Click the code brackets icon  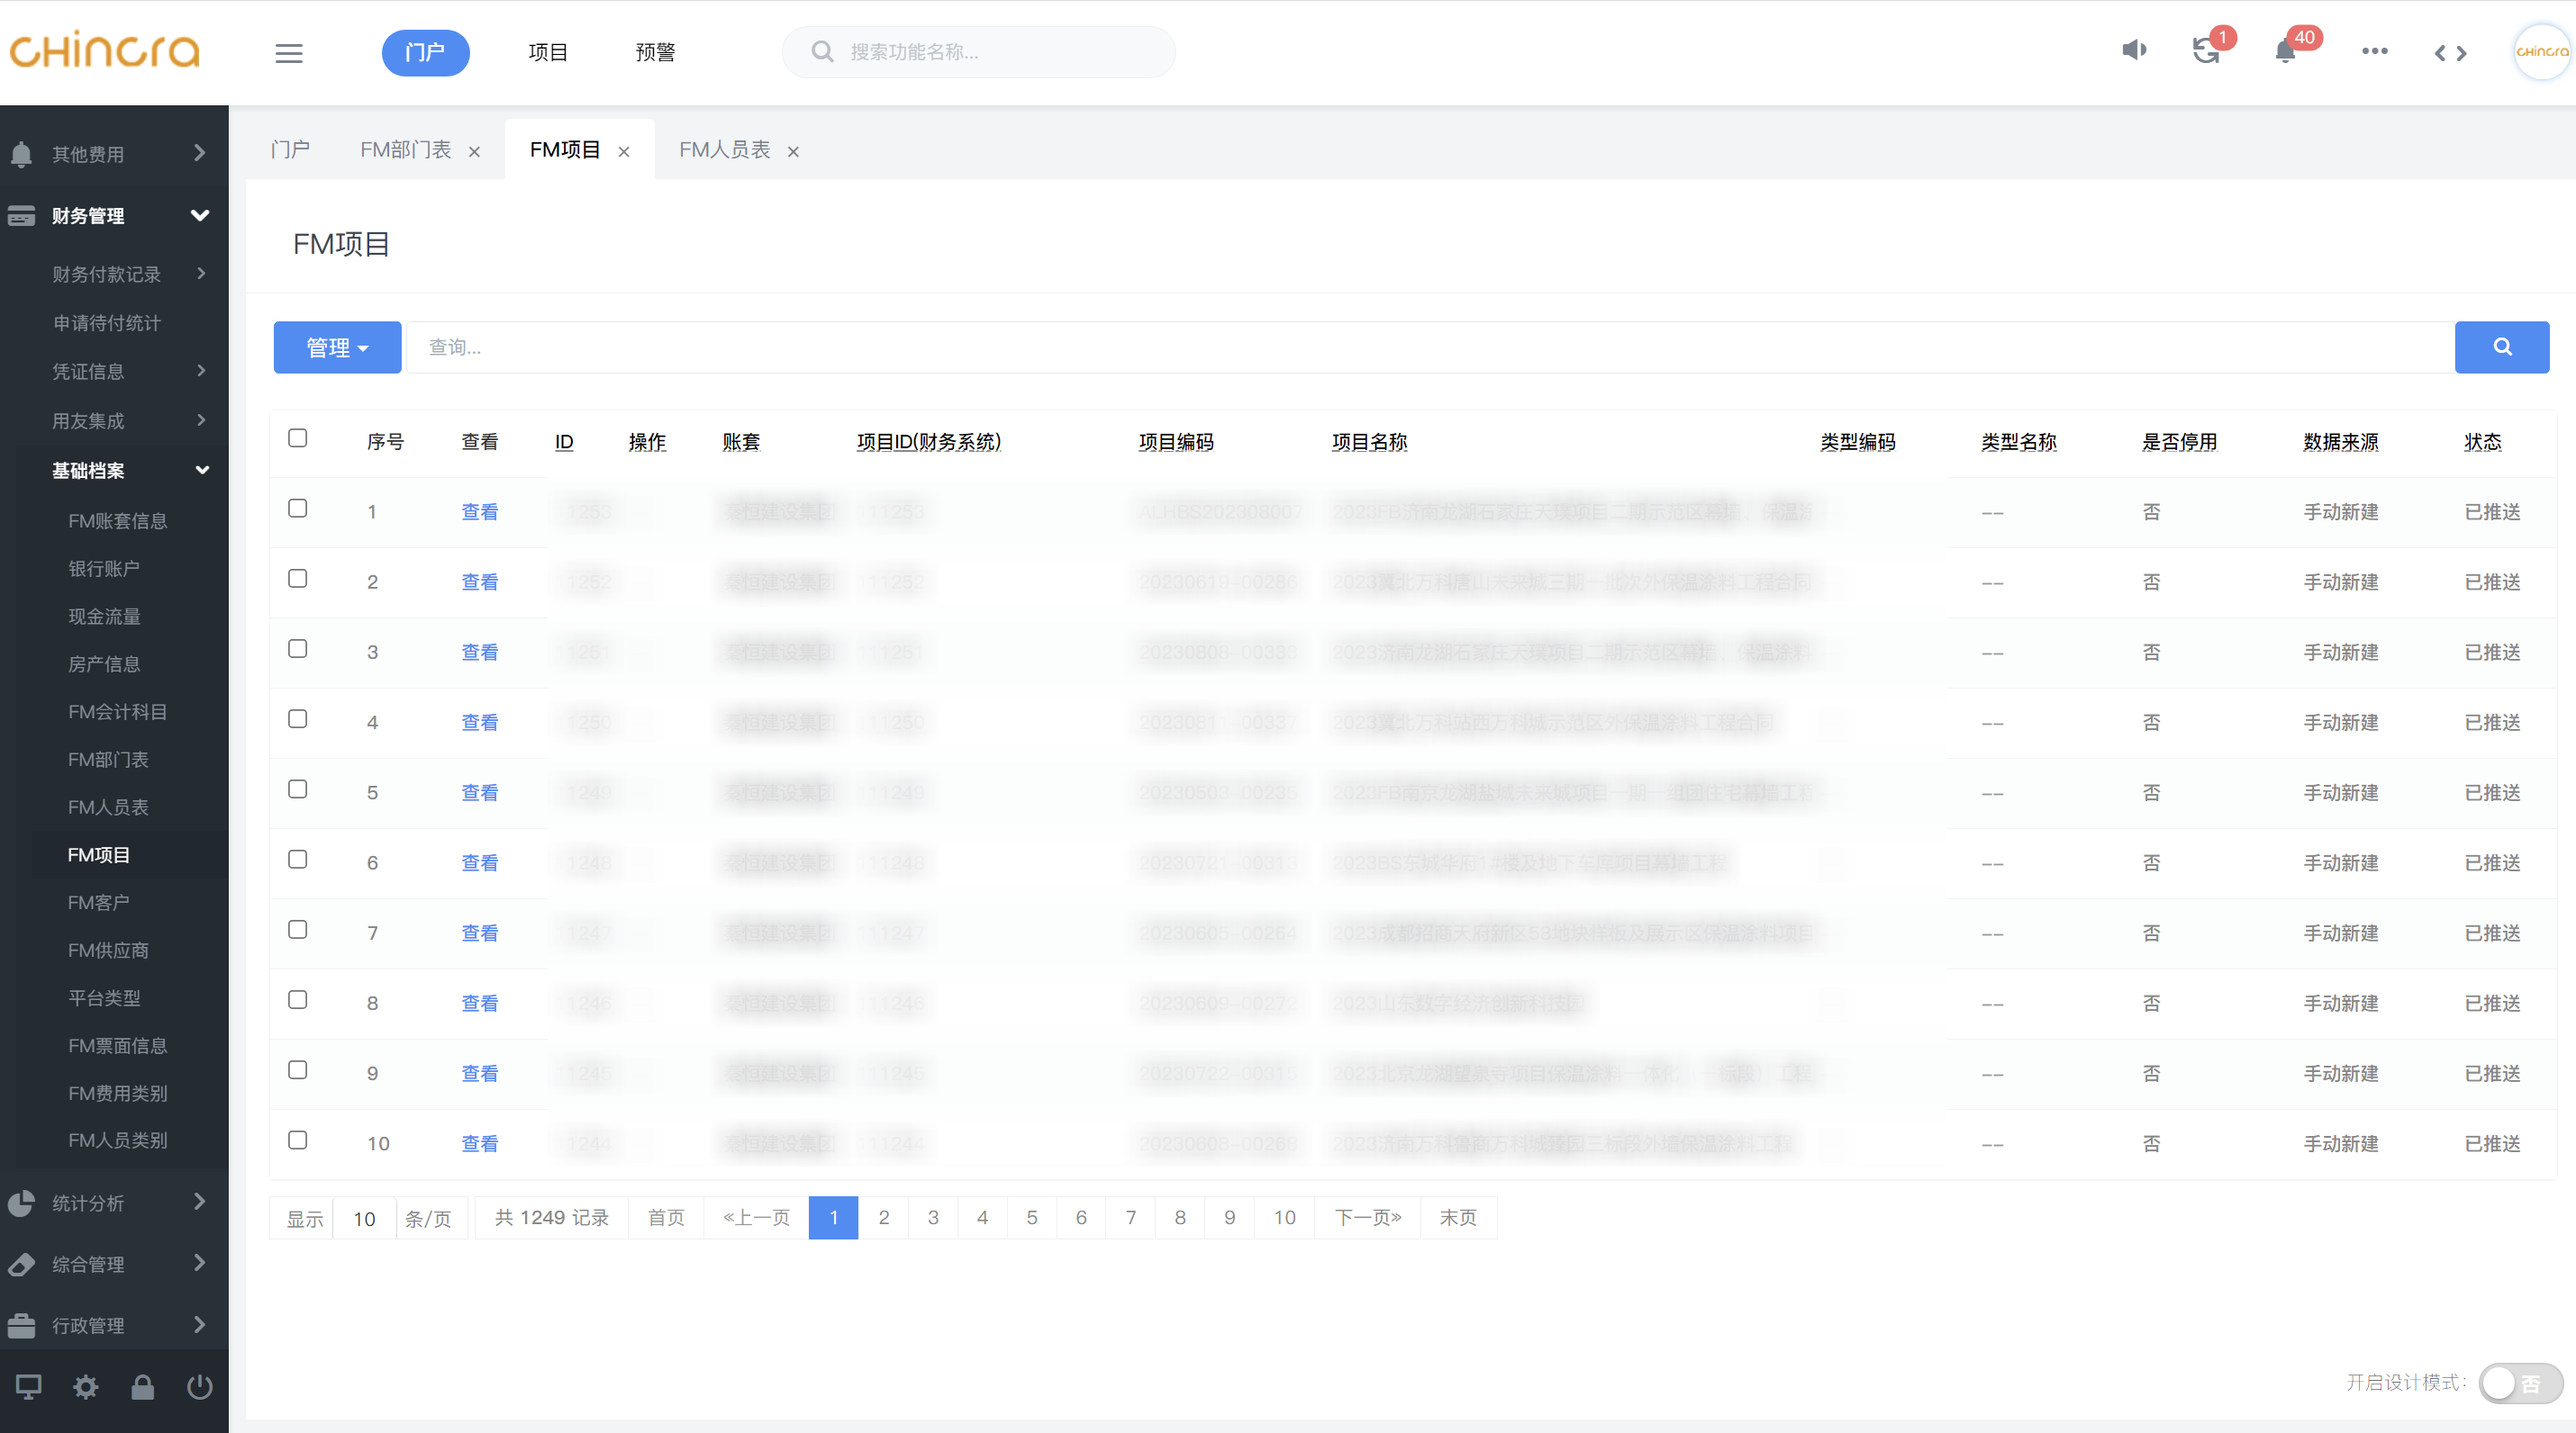coord(2450,53)
